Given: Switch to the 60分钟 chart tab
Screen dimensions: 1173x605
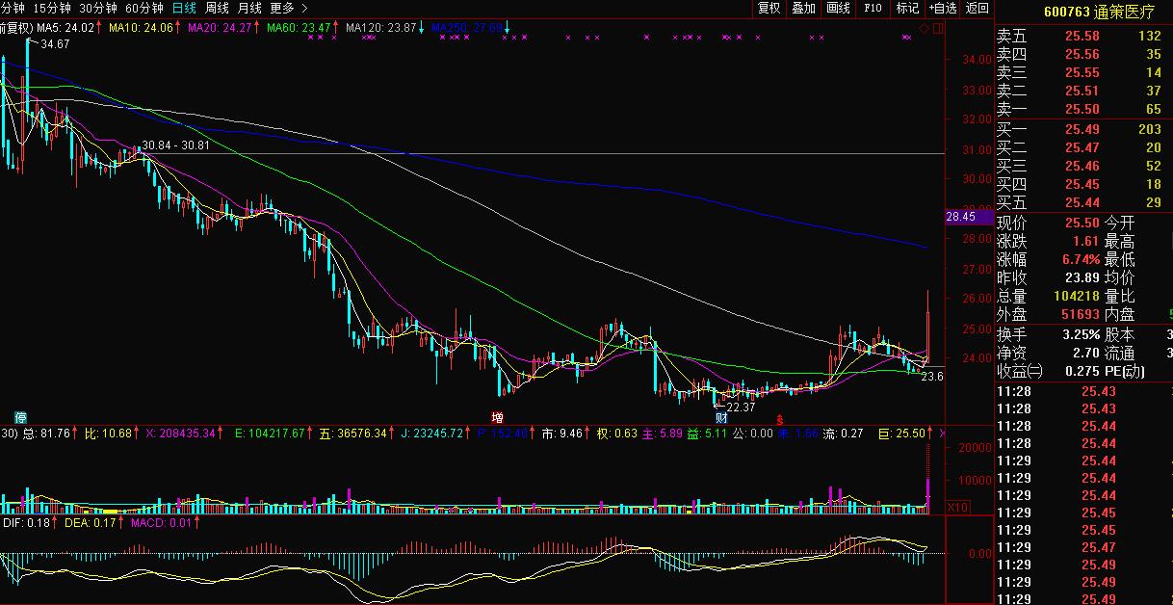Looking at the screenshot, I should pyautogui.click(x=144, y=8).
